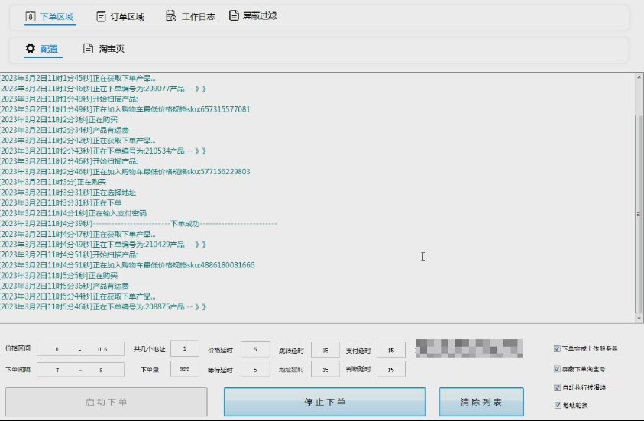
Task: Click the log scrollbar's down arrow
Action: click(x=639, y=319)
